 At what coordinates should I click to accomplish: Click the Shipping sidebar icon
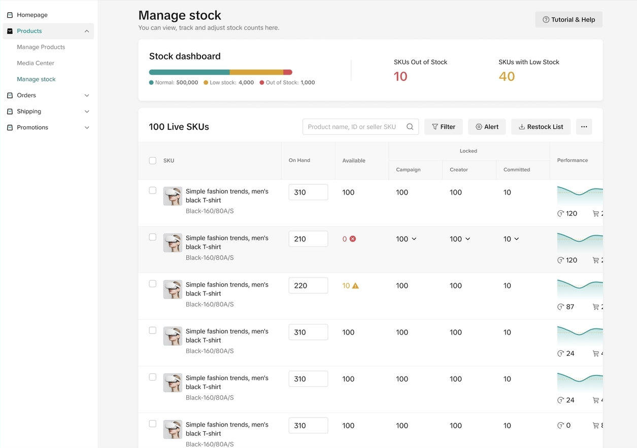(x=10, y=111)
